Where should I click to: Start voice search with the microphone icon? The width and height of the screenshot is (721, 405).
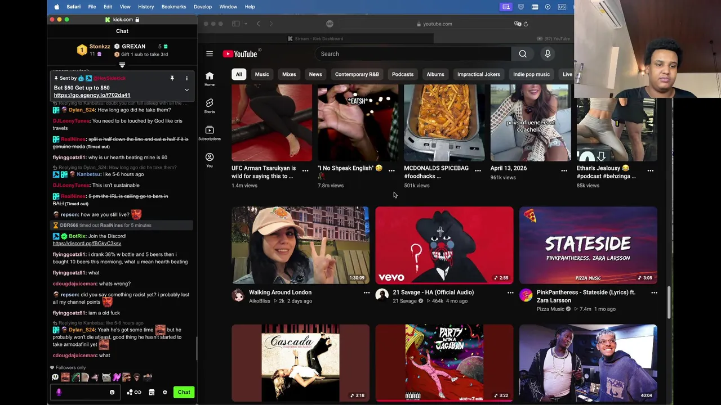548,54
